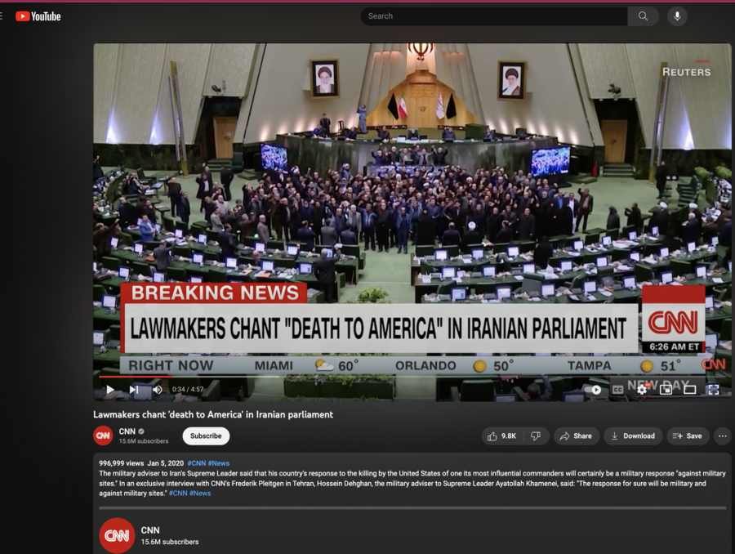Mute the video with the speaker icon
735x554 pixels.
[x=158, y=389]
